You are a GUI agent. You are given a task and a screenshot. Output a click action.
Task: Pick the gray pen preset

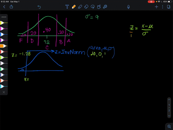(x=4, y=63)
